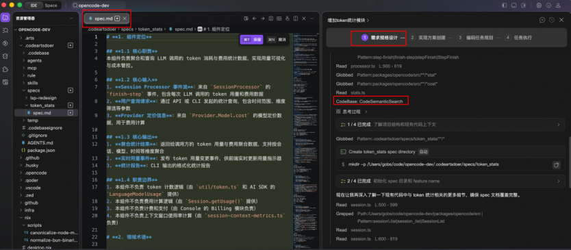The image size is (571, 250).
Task: Expand the 1 / 4 已完成 task row
Action: [451, 125]
